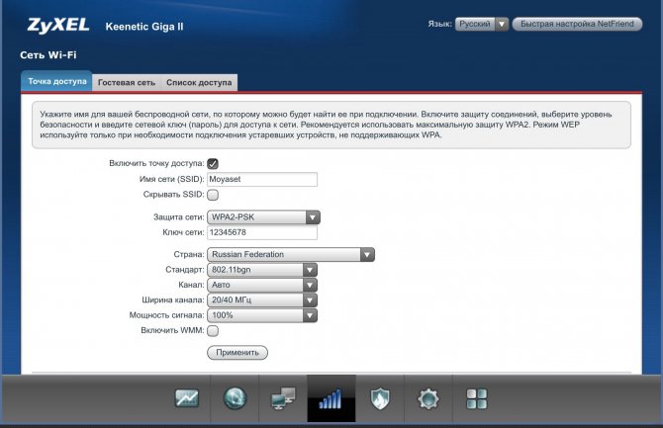The height and width of the screenshot is (428, 663).
Task: Open the 'Канал' Авто dropdown
Action: tap(261, 285)
